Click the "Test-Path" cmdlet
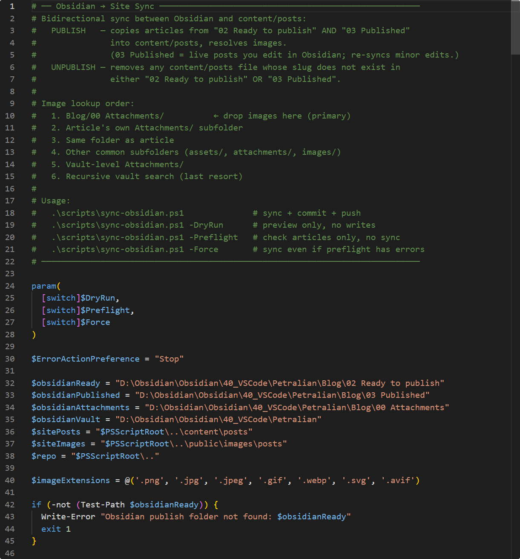Screen dimensions: 520x559 103,505
